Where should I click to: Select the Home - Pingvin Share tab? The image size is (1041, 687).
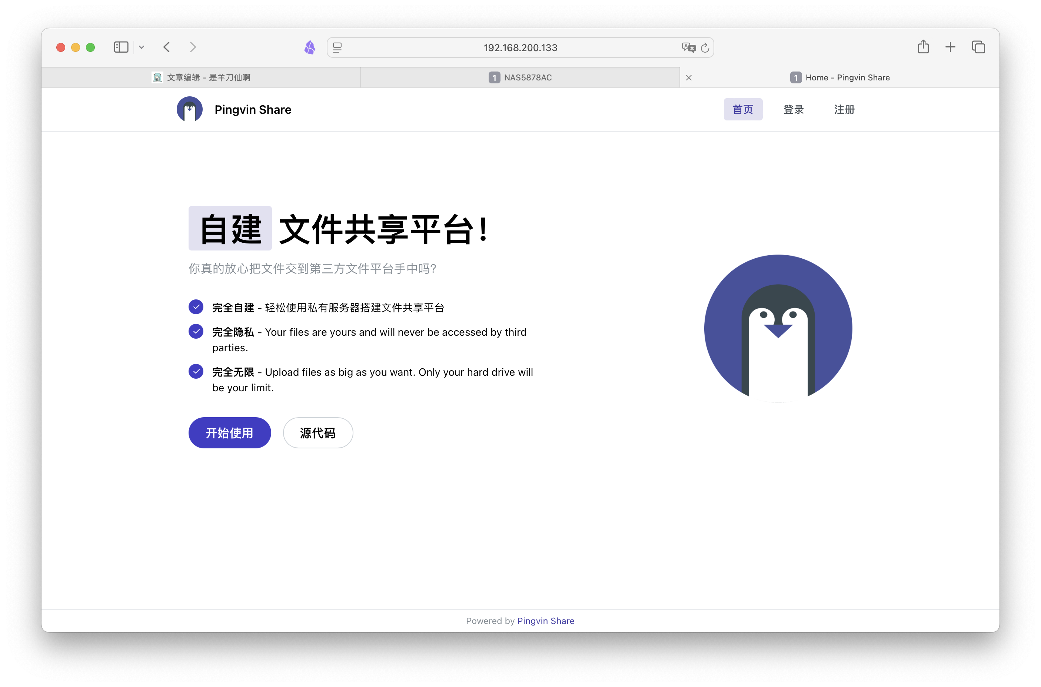[840, 77]
